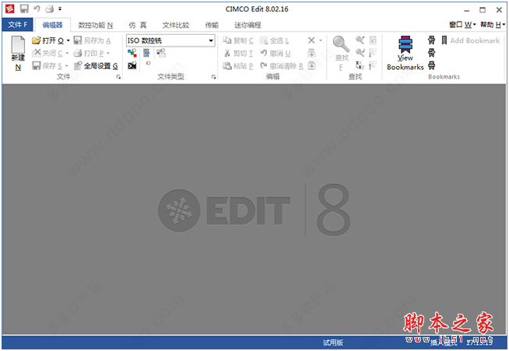Switch to the 仿真 tab
Screen dimensions: 509x351
pos(138,25)
